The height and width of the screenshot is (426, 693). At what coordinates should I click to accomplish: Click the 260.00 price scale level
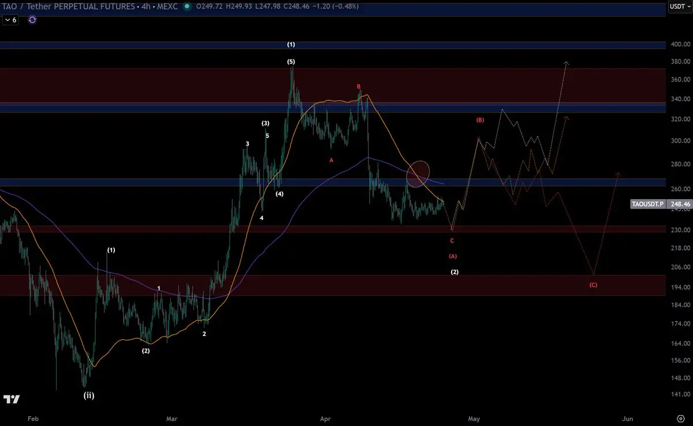(680, 189)
